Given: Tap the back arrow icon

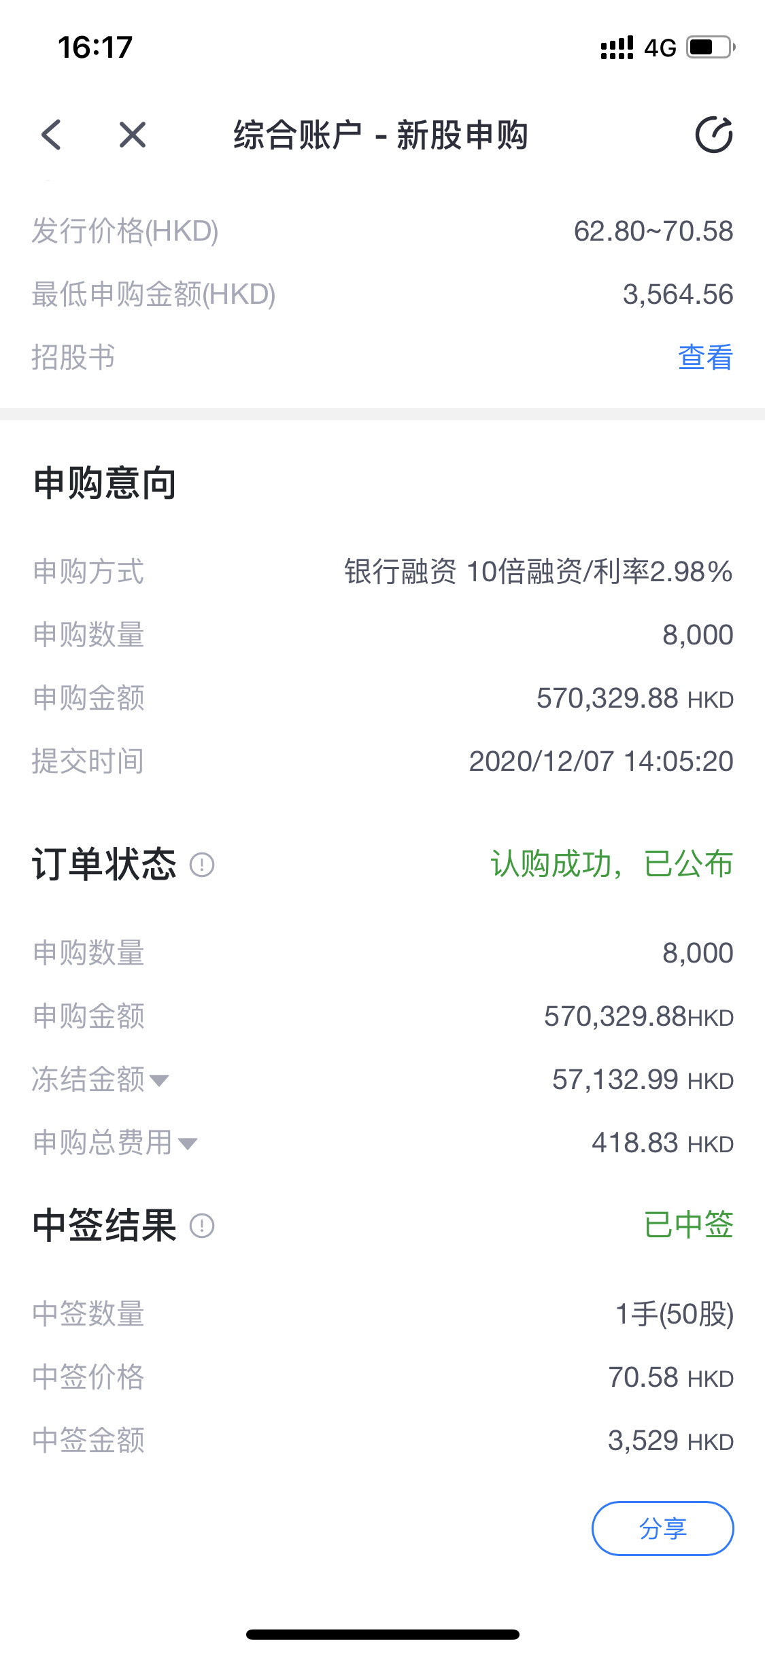Looking at the screenshot, I should [x=51, y=135].
